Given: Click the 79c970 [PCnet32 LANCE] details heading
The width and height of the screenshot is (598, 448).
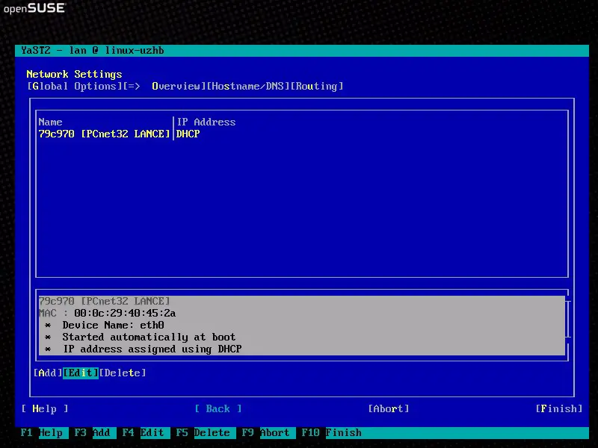Looking at the screenshot, I should point(104,302).
